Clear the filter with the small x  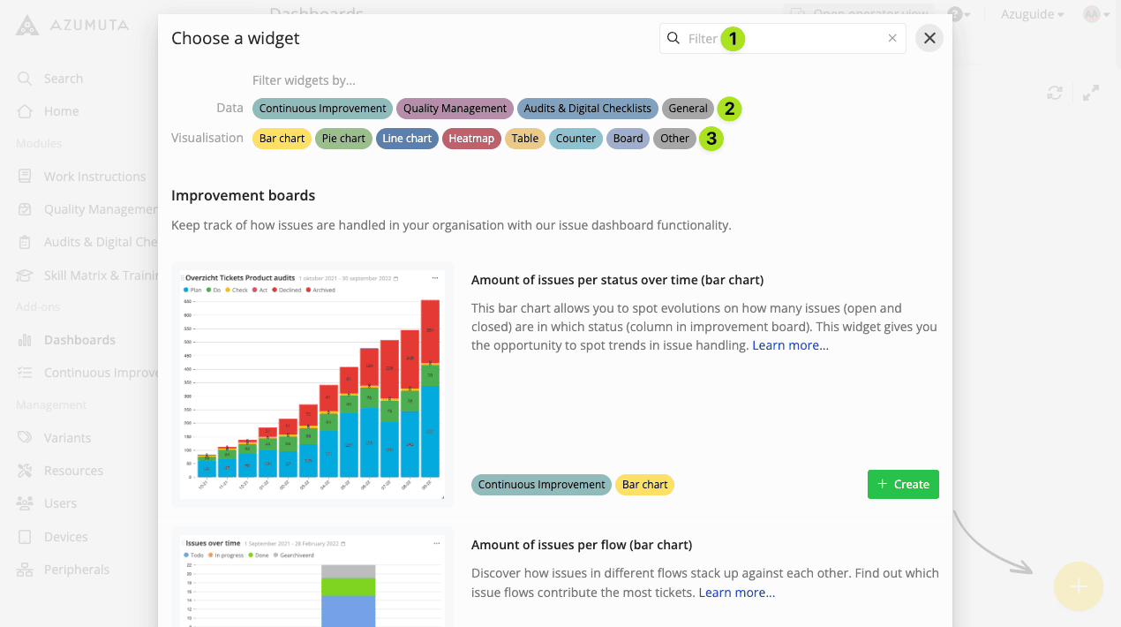click(x=892, y=38)
